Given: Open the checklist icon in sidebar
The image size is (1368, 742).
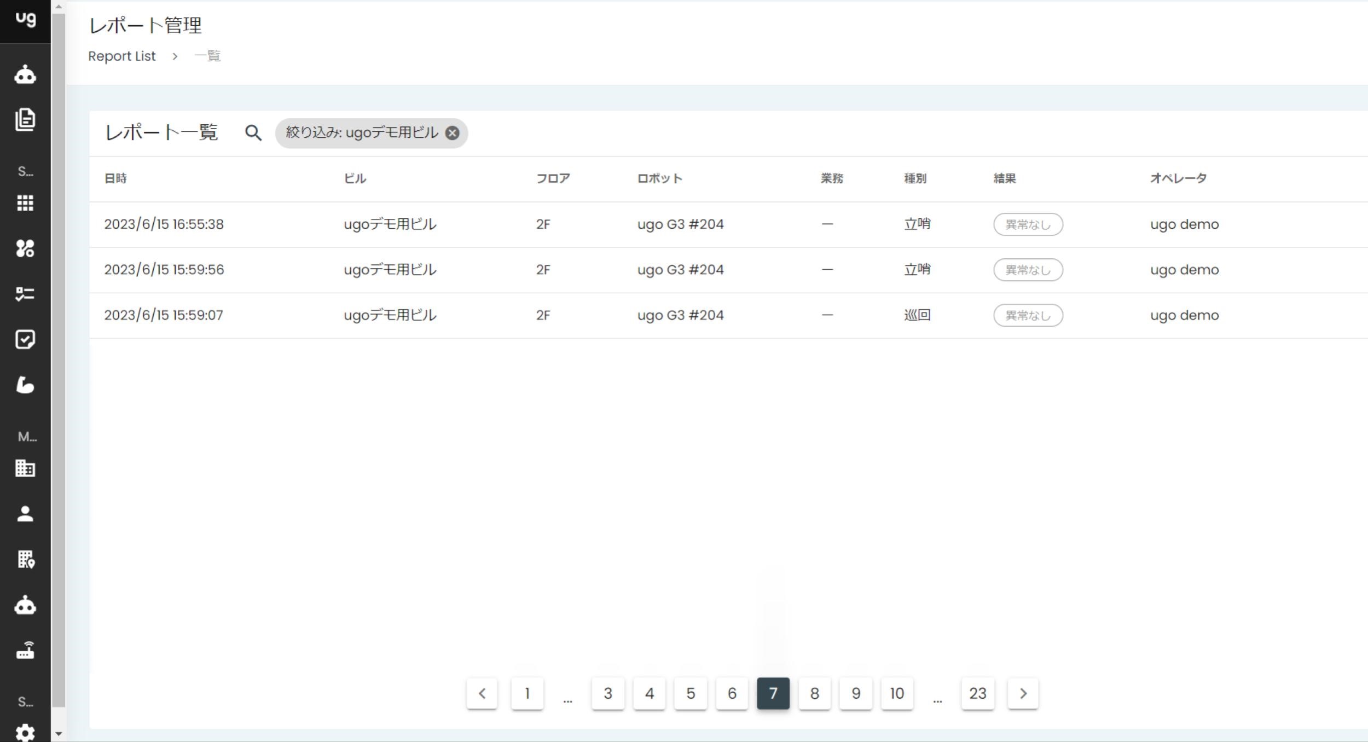Looking at the screenshot, I should 26,294.
